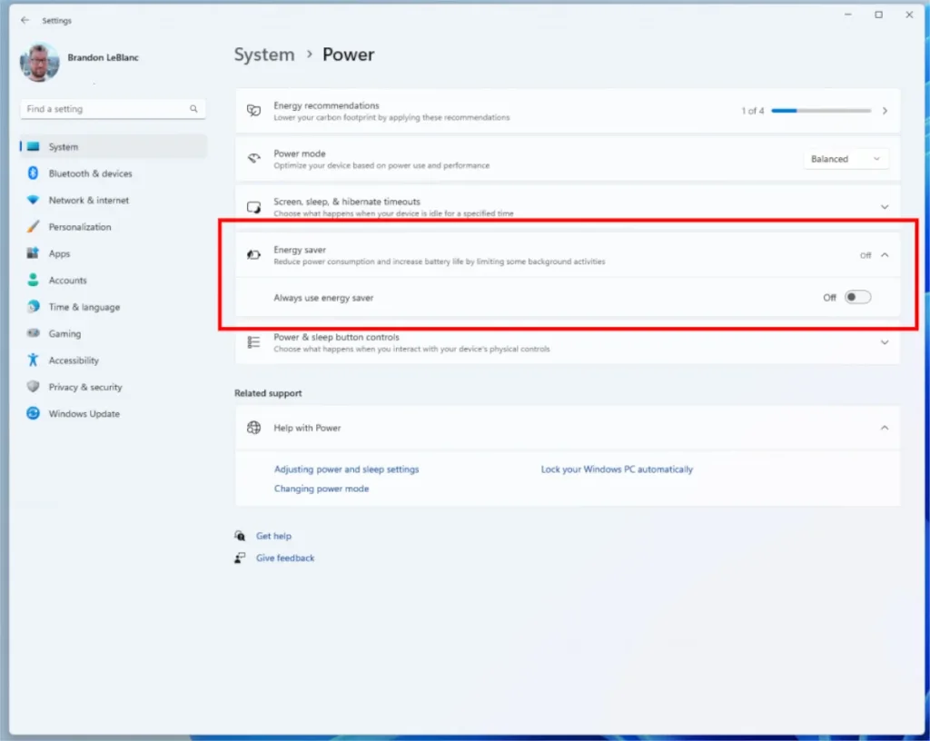This screenshot has height=741, width=930.
Task: Click the Energy saver battery icon
Action: (253, 254)
